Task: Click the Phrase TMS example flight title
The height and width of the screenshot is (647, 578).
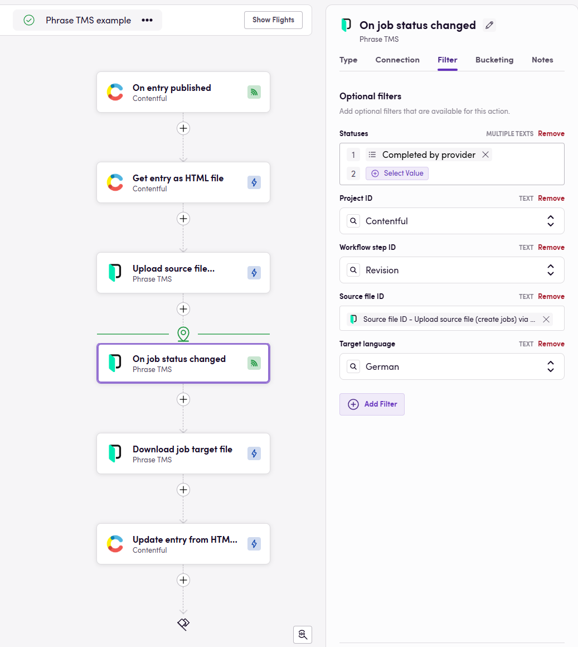Action: [x=88, y=20]
